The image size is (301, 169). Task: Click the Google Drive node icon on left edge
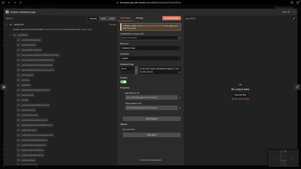coord(3,87)
